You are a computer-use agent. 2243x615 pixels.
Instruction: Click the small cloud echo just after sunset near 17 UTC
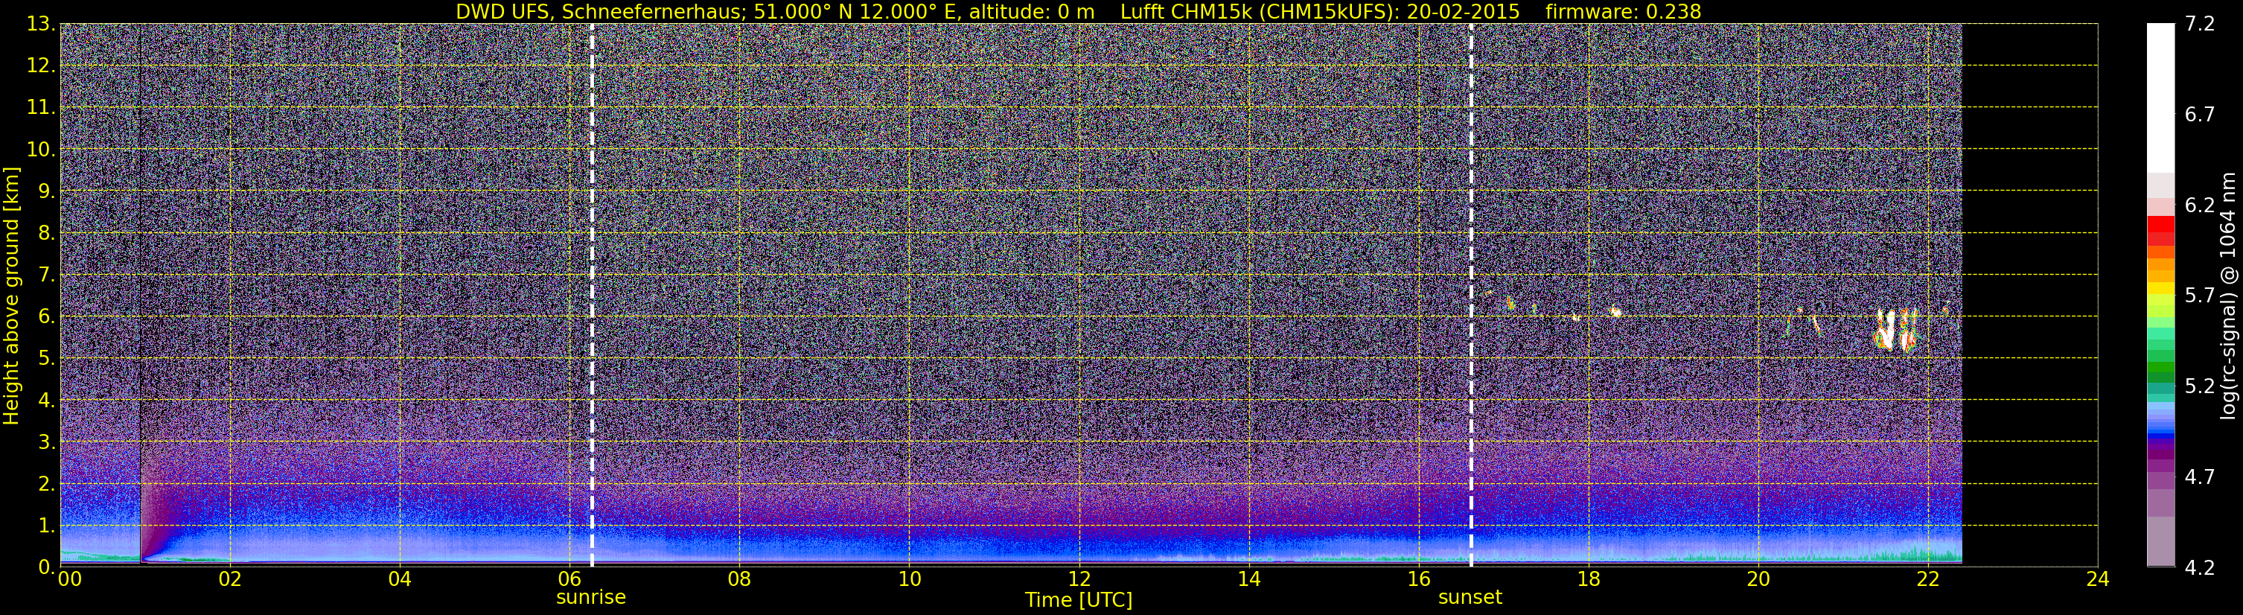point(1510,303)
